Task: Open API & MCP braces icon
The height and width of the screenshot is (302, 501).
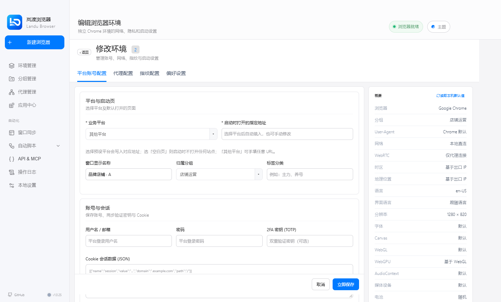Action: 11,159
